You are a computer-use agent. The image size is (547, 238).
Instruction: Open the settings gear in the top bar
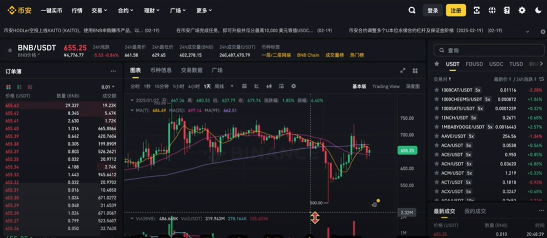click(522, 10)
